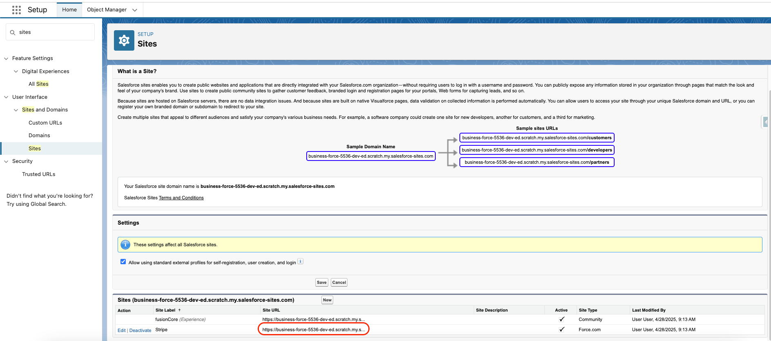Open the Object Manager dropdown chevron
771x341 pixels.
tap(135, 10)
